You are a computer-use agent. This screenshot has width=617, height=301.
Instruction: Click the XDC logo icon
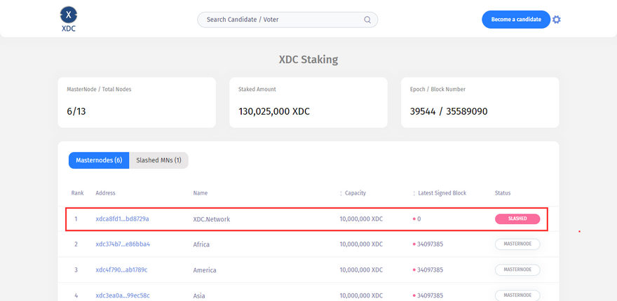click(x=68, y=15)
